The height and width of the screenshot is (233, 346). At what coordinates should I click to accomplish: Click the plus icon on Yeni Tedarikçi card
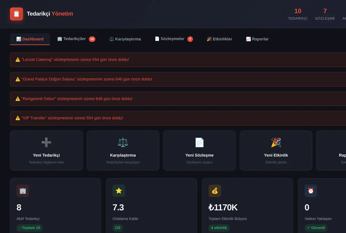click(46, 143)
